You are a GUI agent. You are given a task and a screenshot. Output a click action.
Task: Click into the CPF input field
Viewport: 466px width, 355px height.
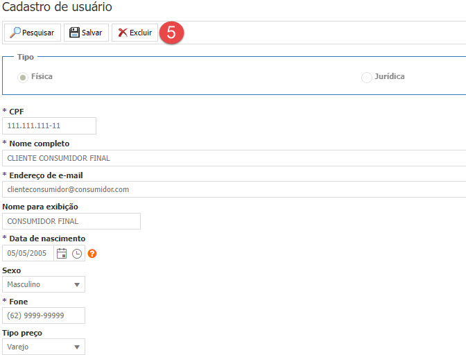click(x=49, y=126)
